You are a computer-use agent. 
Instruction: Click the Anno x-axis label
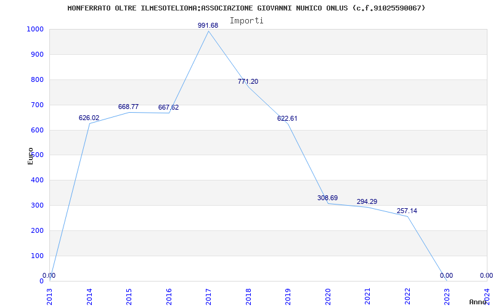478,302
